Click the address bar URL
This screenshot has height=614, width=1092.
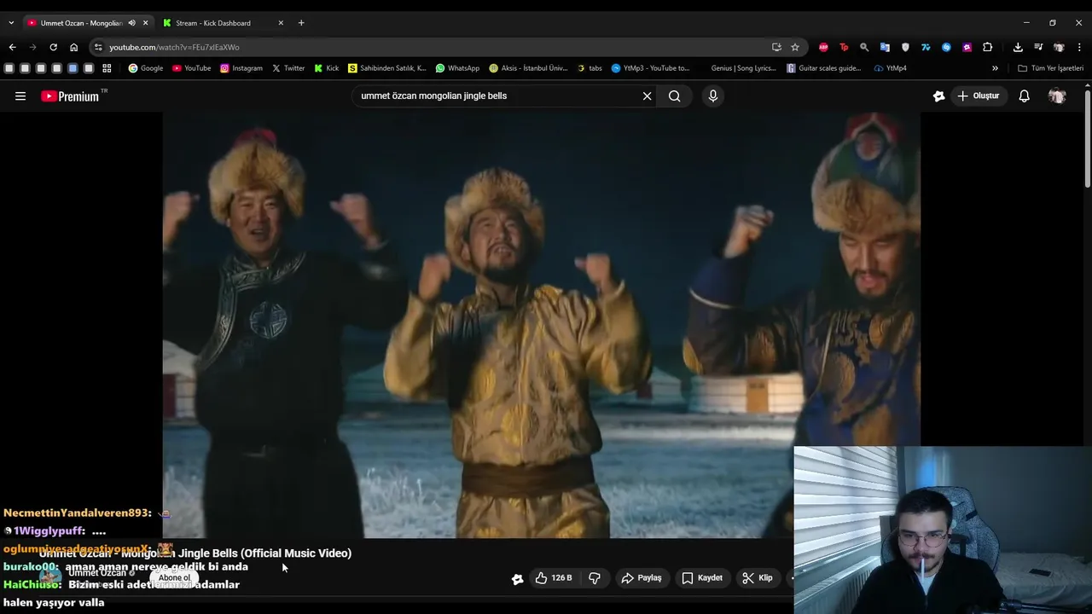[174, 48]
